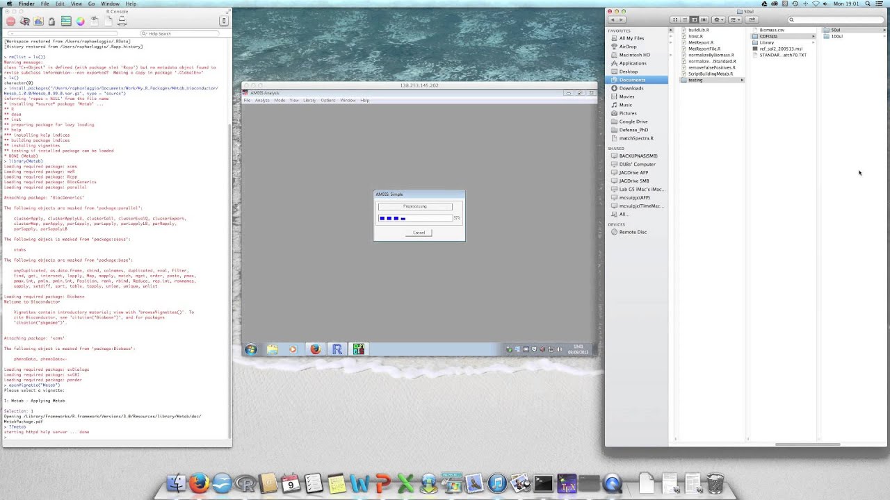This screenshot has width=890, height=500.
Task: Select Remote Disc under Devices in Finder
Action: coord(633,232)
